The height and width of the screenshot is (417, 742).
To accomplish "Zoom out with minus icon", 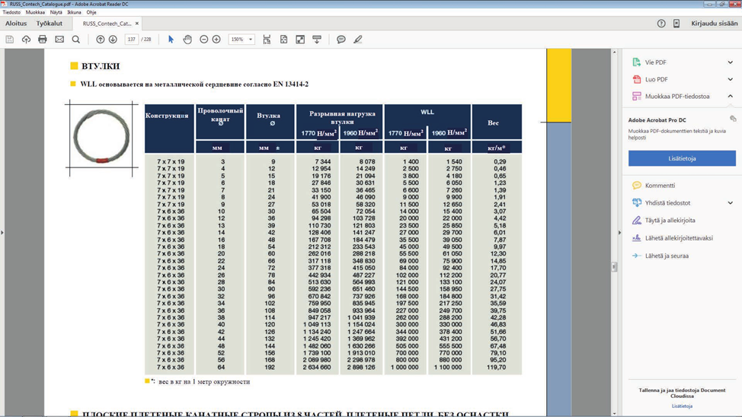I will [204, 40].
